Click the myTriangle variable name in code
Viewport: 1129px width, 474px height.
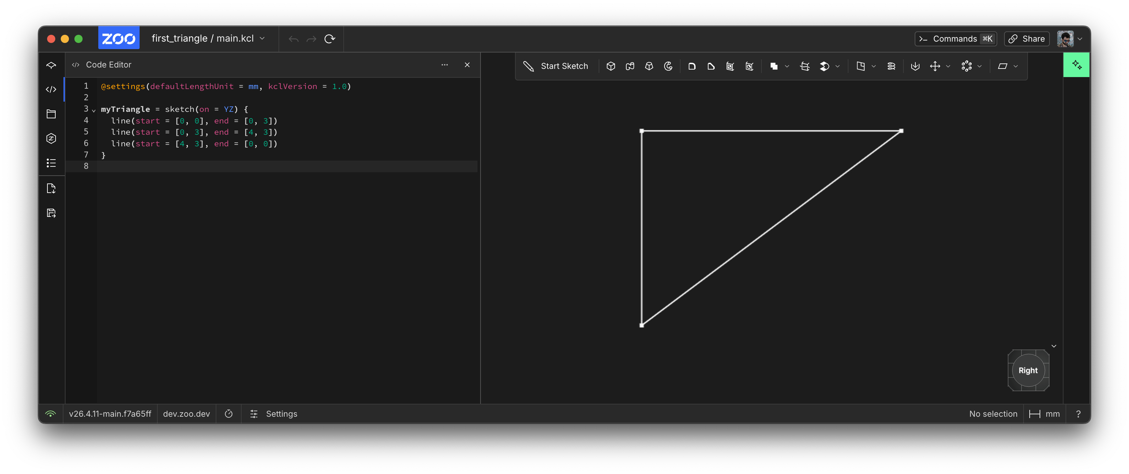pyautogui.click(x=125, y=109)
